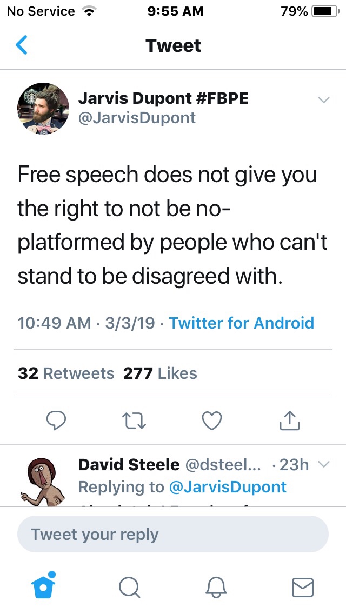View the 32 Retweets list
Viewport: 346px width, 614px height.
tap(66, 373)
